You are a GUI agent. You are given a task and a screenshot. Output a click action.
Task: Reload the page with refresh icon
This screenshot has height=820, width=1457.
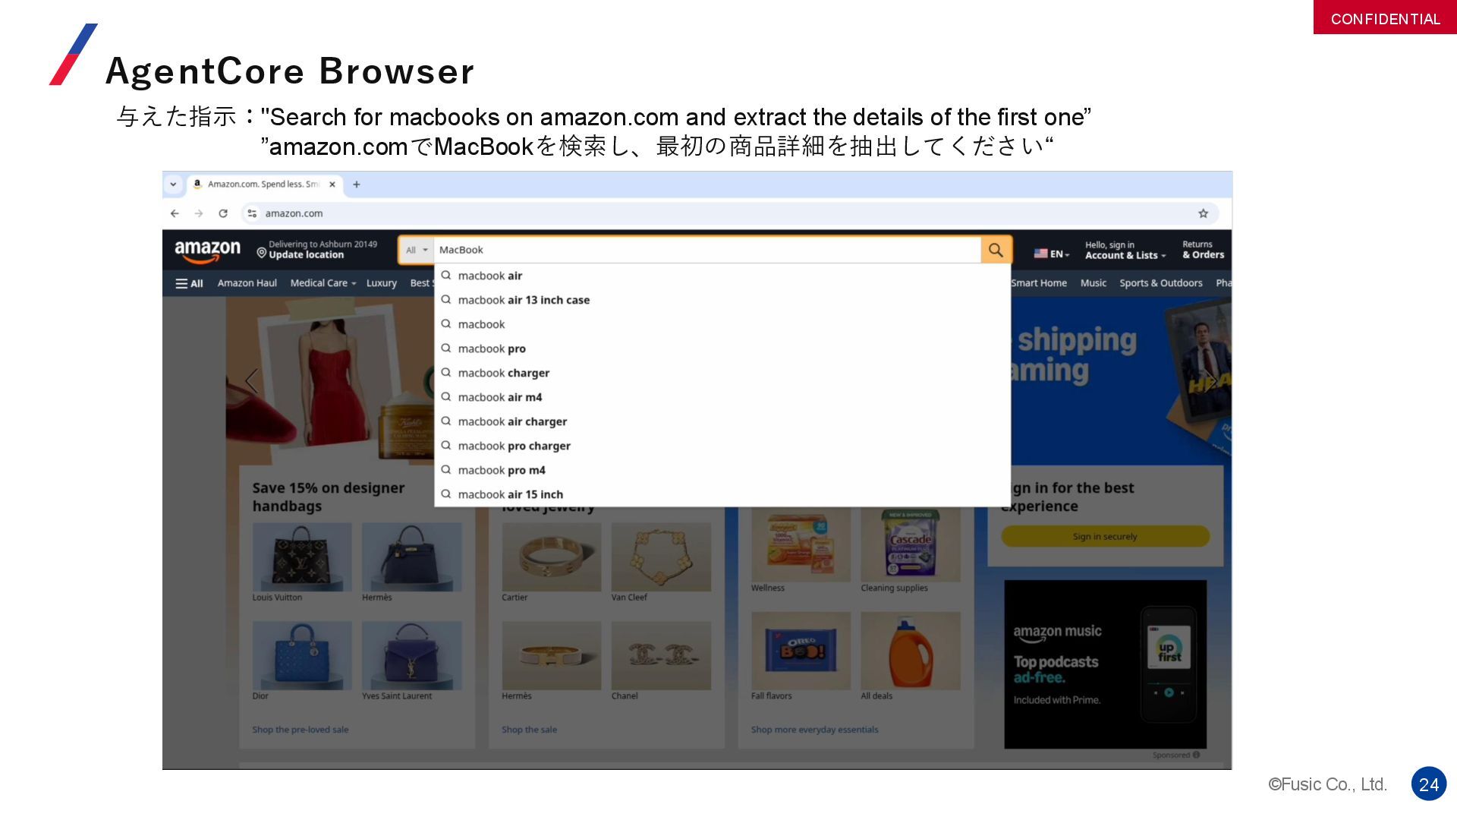223,213
